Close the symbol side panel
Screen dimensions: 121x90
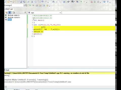click(x=25, y=12)
